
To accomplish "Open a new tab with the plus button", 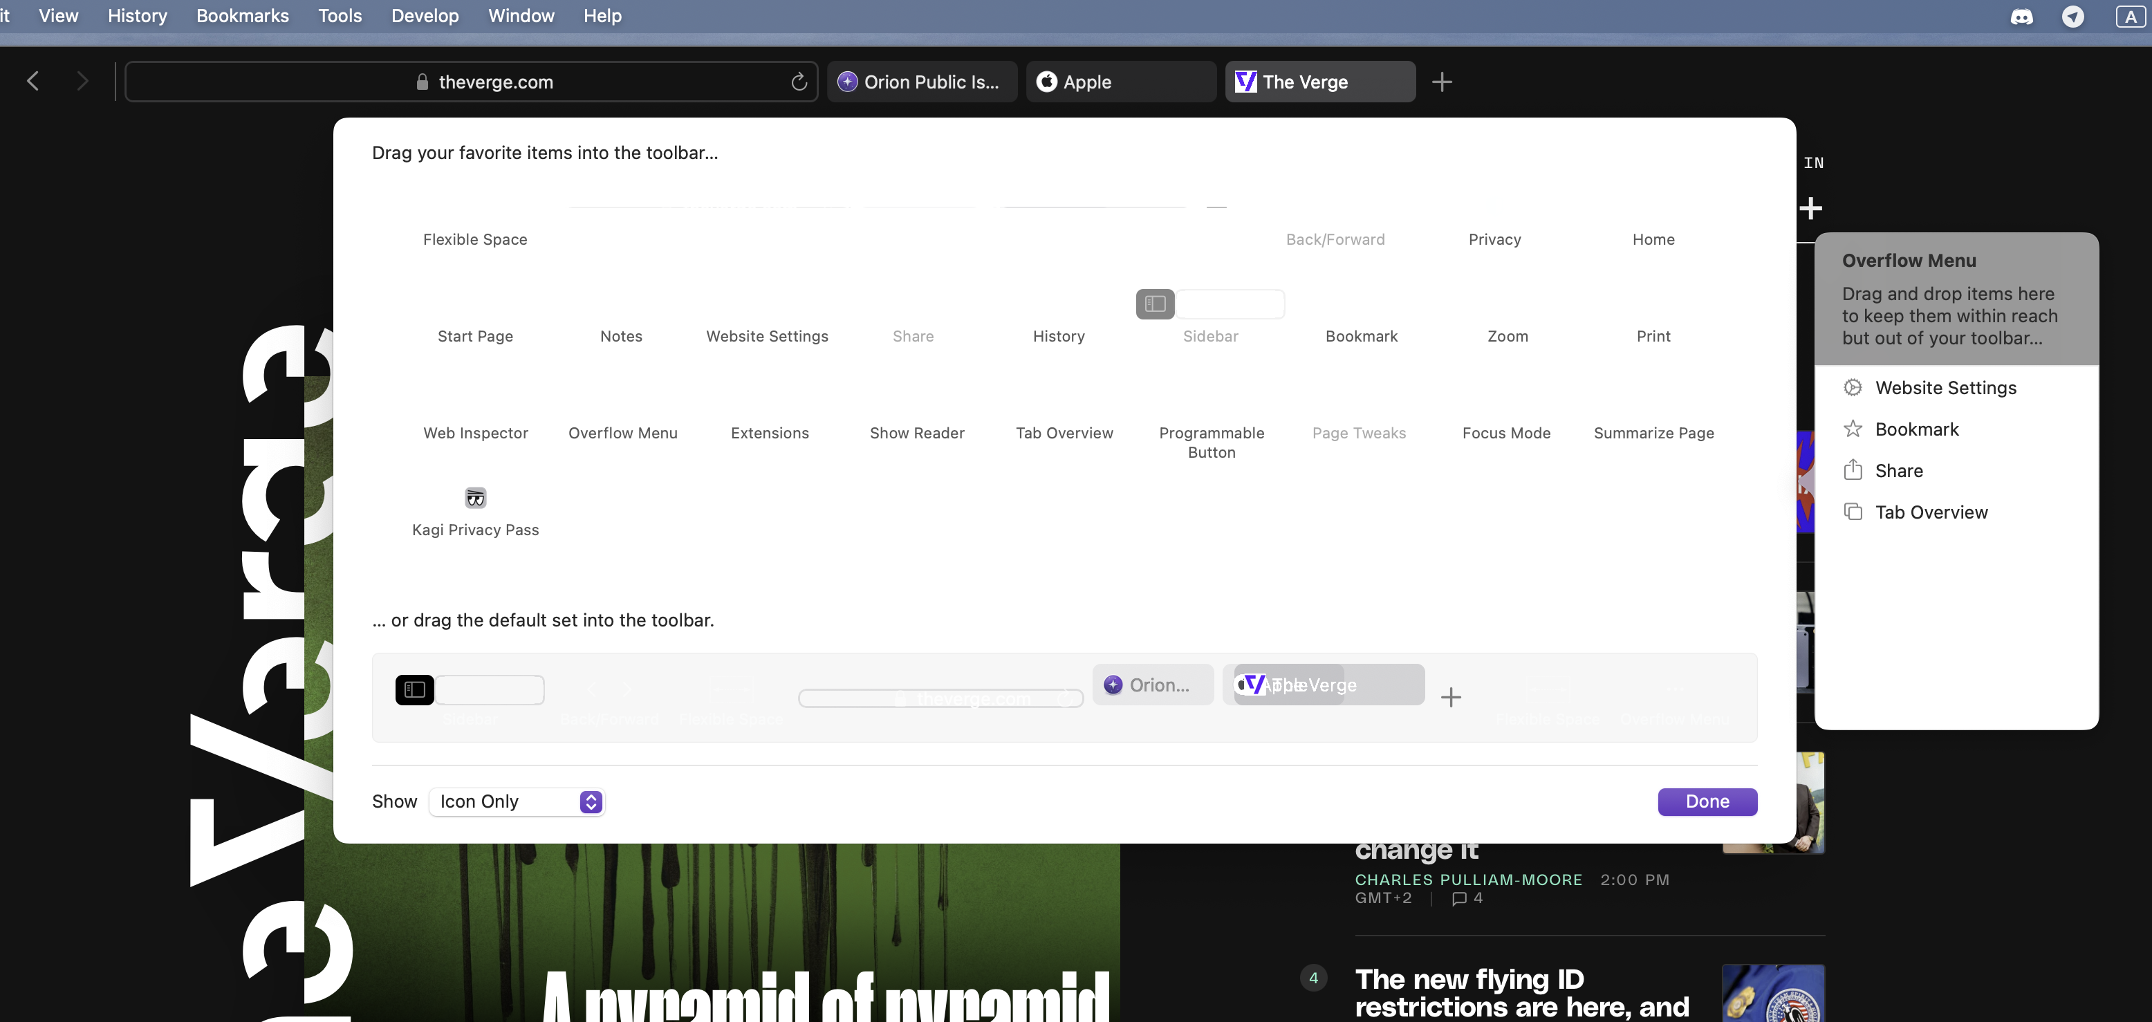I will (1442, 82).
